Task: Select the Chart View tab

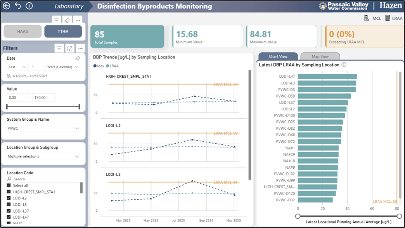Action: 278,57
